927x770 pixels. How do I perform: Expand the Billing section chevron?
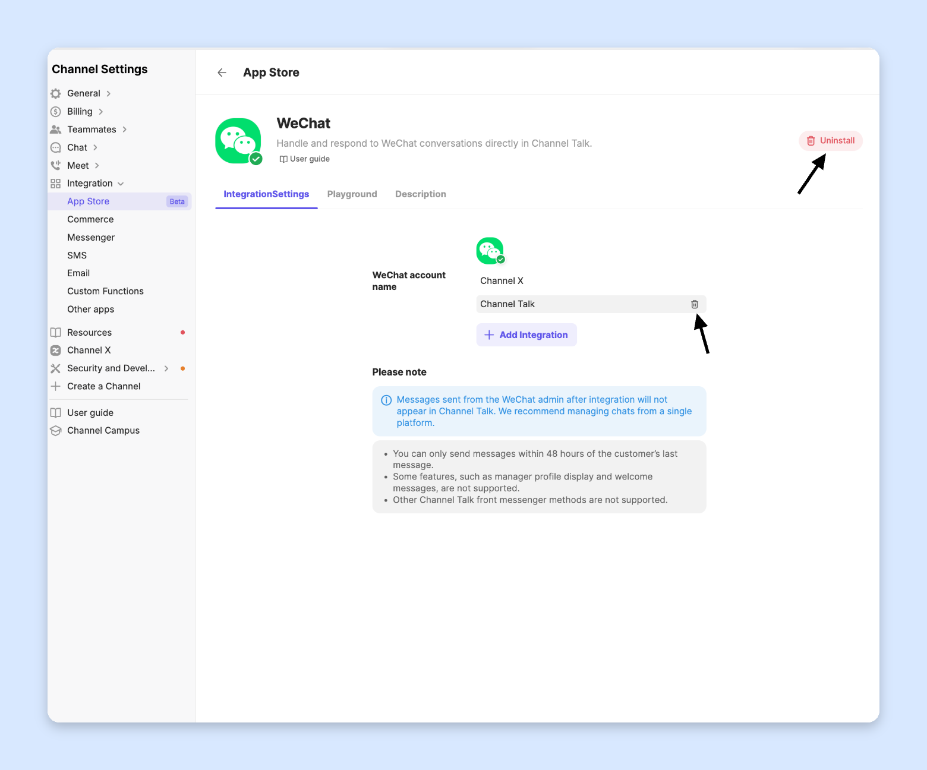[101, 112]
